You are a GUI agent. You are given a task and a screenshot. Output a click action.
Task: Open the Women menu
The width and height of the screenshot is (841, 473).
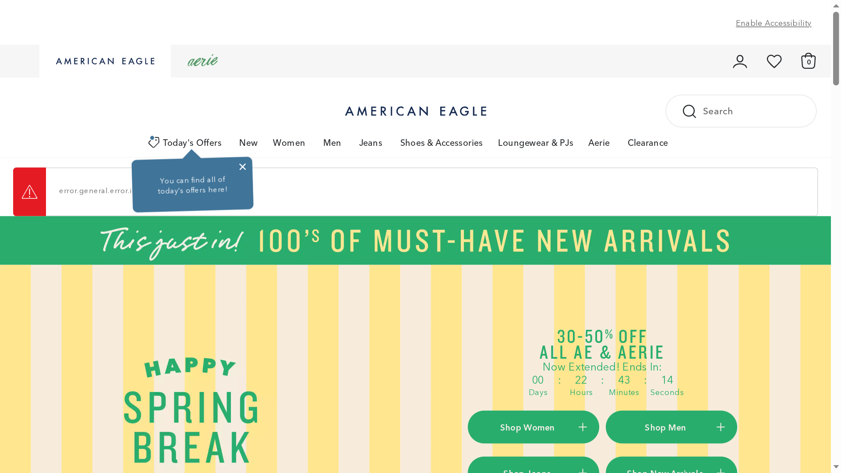tap(289, 143)
